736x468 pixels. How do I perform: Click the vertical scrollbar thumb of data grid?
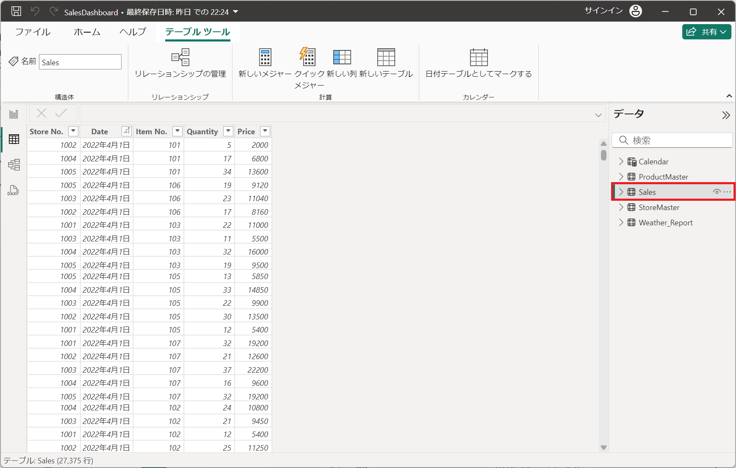(603, 155)
